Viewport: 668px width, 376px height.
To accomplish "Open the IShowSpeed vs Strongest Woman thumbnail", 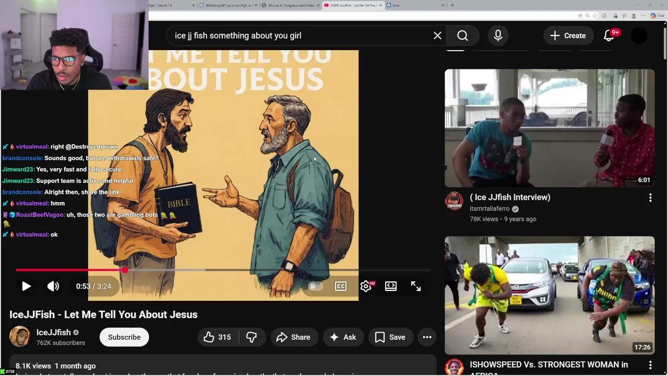I will coord(550,295).
